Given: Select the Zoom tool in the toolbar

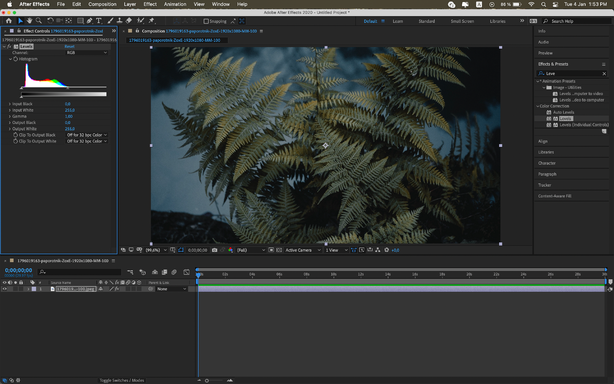Looking at the screenshot, I should pyautogui.click(x=38, y=21).
